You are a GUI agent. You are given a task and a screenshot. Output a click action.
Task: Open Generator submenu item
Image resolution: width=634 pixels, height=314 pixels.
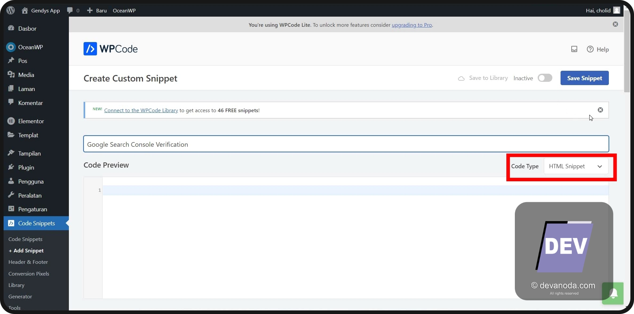(20, 297)
